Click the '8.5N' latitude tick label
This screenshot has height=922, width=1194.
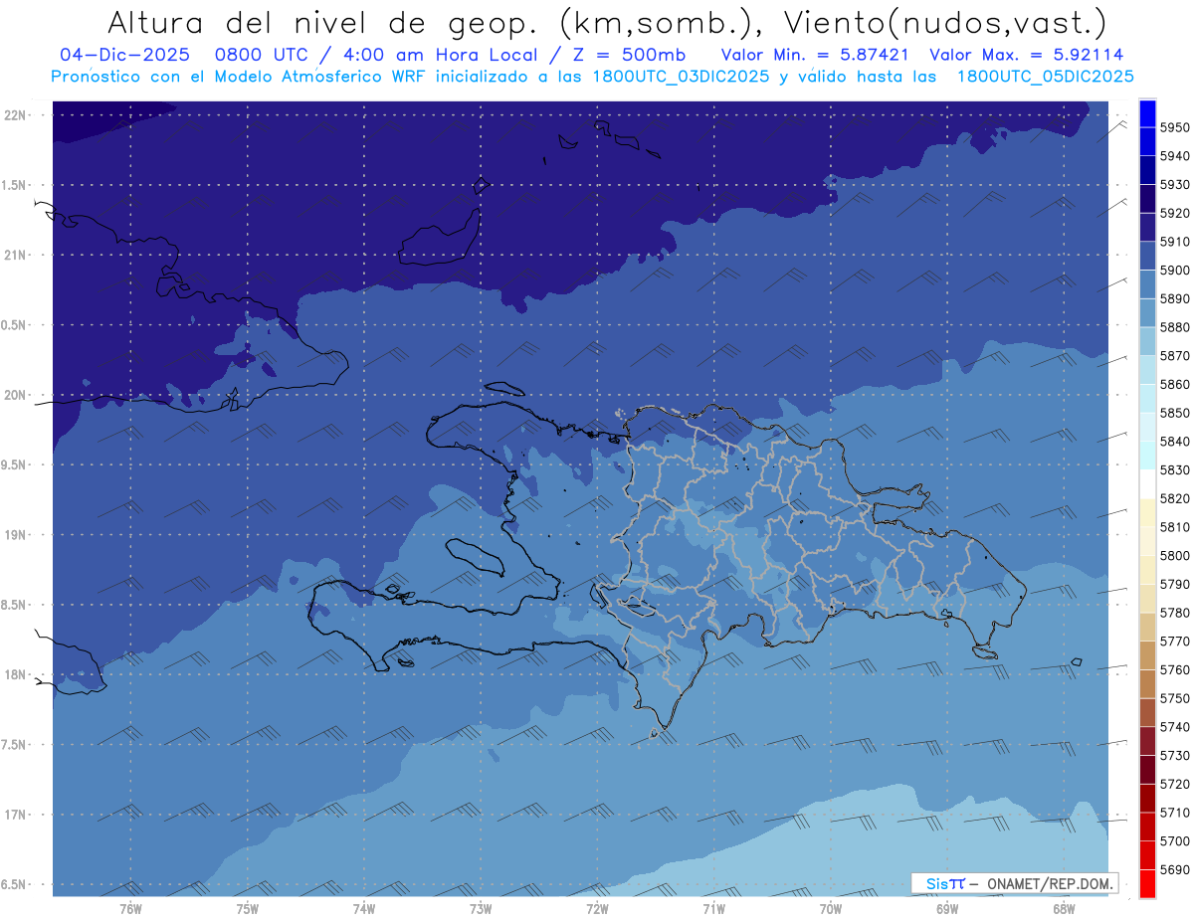click(x=14, y=605)
